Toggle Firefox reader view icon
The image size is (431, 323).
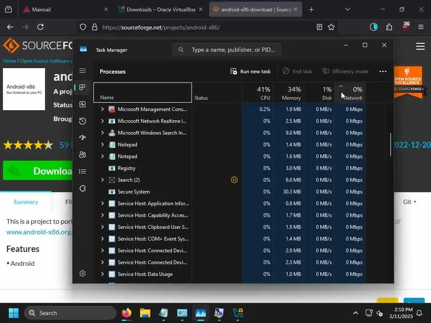(319, 27)
